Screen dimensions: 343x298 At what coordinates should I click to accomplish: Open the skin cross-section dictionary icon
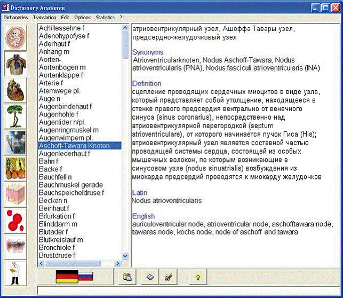point(15,194)
